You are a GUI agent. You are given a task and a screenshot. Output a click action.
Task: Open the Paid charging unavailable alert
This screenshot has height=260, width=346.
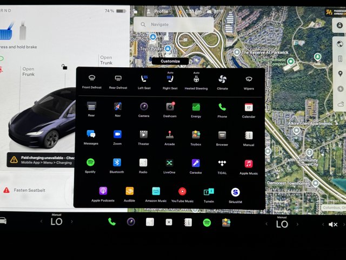42,160
